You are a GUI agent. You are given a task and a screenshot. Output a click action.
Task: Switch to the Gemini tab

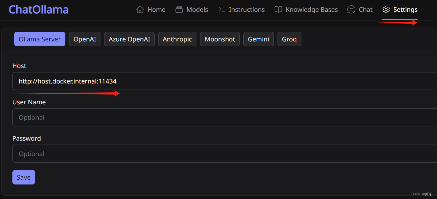click(258, 39)
